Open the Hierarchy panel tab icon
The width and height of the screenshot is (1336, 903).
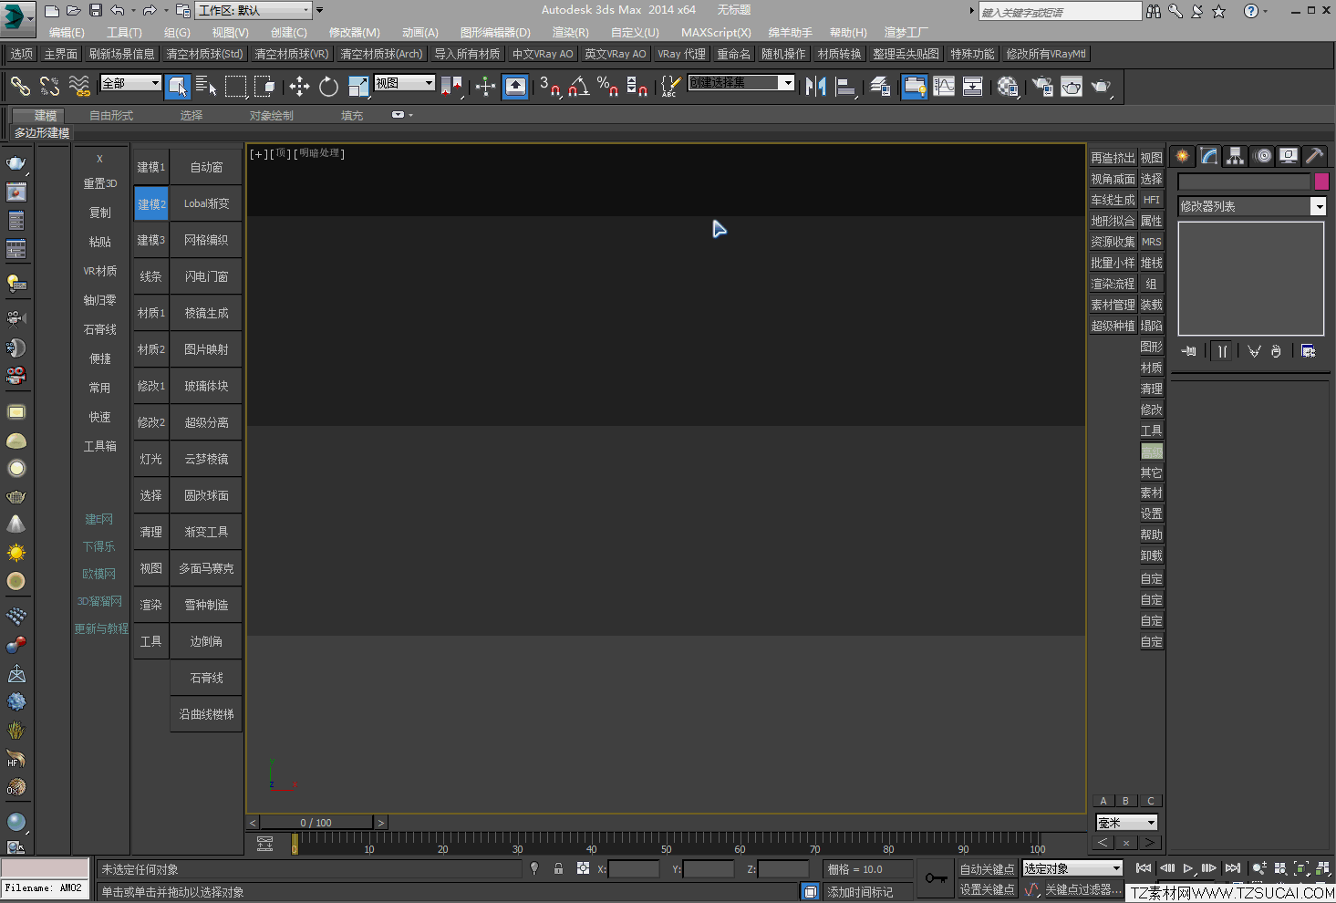[x=1235, y=156]
